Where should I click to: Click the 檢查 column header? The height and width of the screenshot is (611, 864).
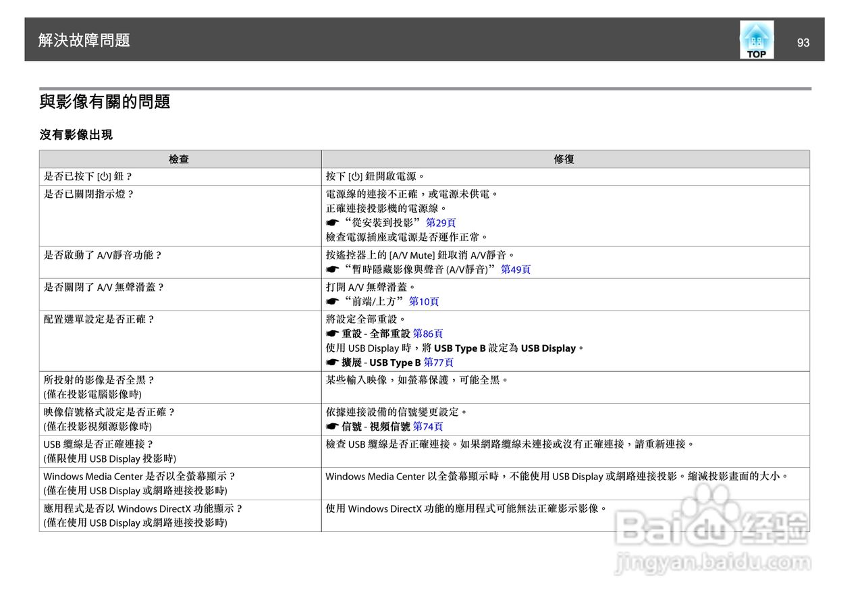(x=180, y=159)
